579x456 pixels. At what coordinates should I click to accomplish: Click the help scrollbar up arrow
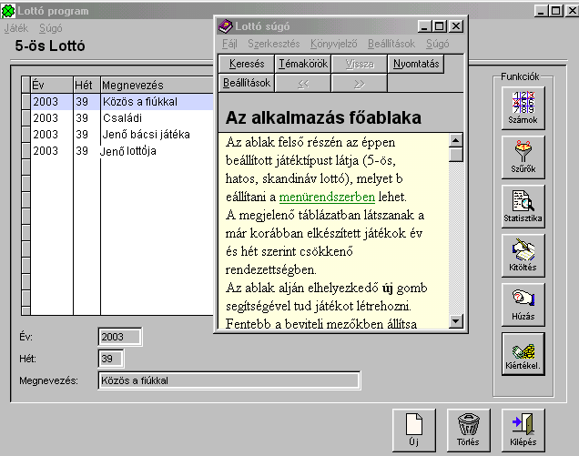tap(456, 141)
